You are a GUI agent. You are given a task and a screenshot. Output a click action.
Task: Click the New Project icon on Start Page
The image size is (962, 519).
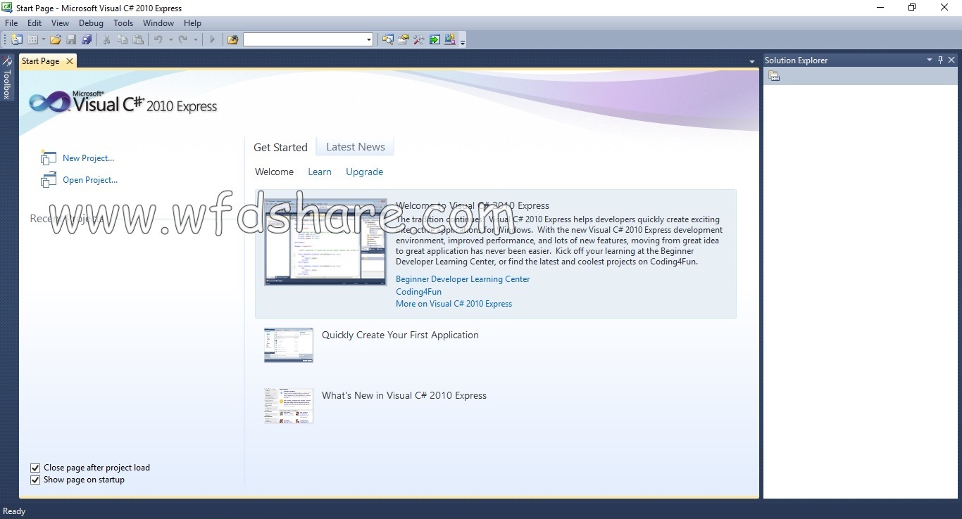click(x=48, y=158)
